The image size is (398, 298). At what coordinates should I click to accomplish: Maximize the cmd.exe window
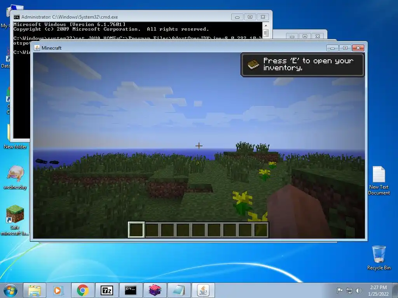click(250, 17)
